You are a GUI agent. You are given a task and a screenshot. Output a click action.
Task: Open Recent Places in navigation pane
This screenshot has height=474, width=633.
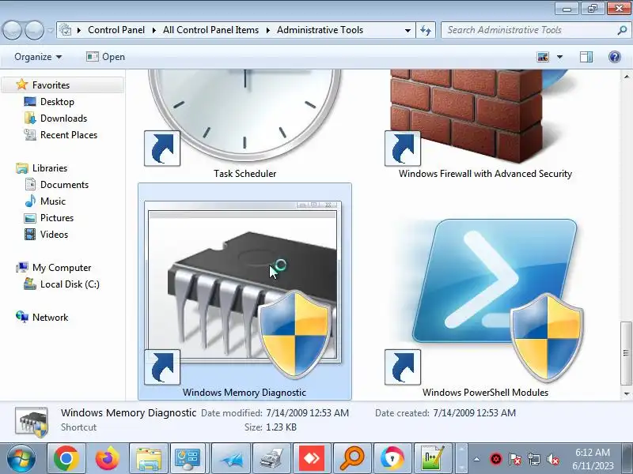click(x=69, y=134)
